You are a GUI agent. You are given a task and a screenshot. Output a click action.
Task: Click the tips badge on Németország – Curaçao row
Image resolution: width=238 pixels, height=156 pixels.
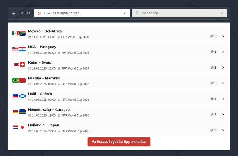[x=213, y=115]
